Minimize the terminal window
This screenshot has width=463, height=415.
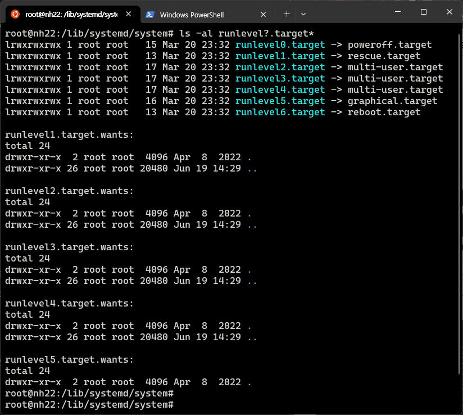pyautogui.click(x=398, y=12)
